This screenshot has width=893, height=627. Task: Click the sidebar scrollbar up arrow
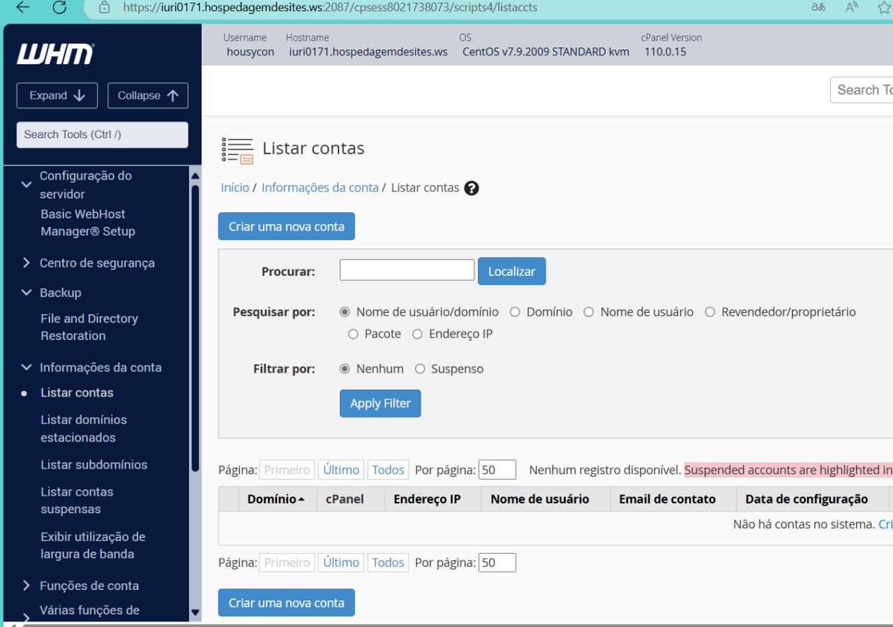pos(195,176)
